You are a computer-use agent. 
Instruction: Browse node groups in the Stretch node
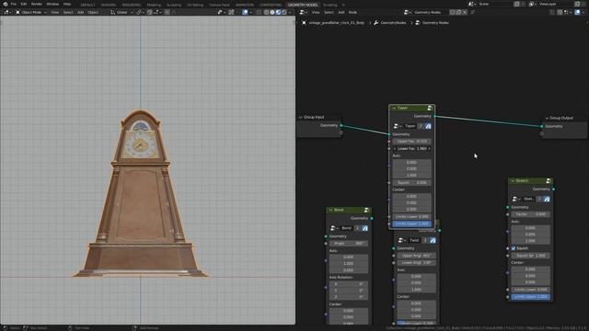click(516, 199)
